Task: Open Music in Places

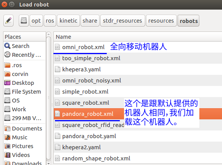Action: click(25, 137)
